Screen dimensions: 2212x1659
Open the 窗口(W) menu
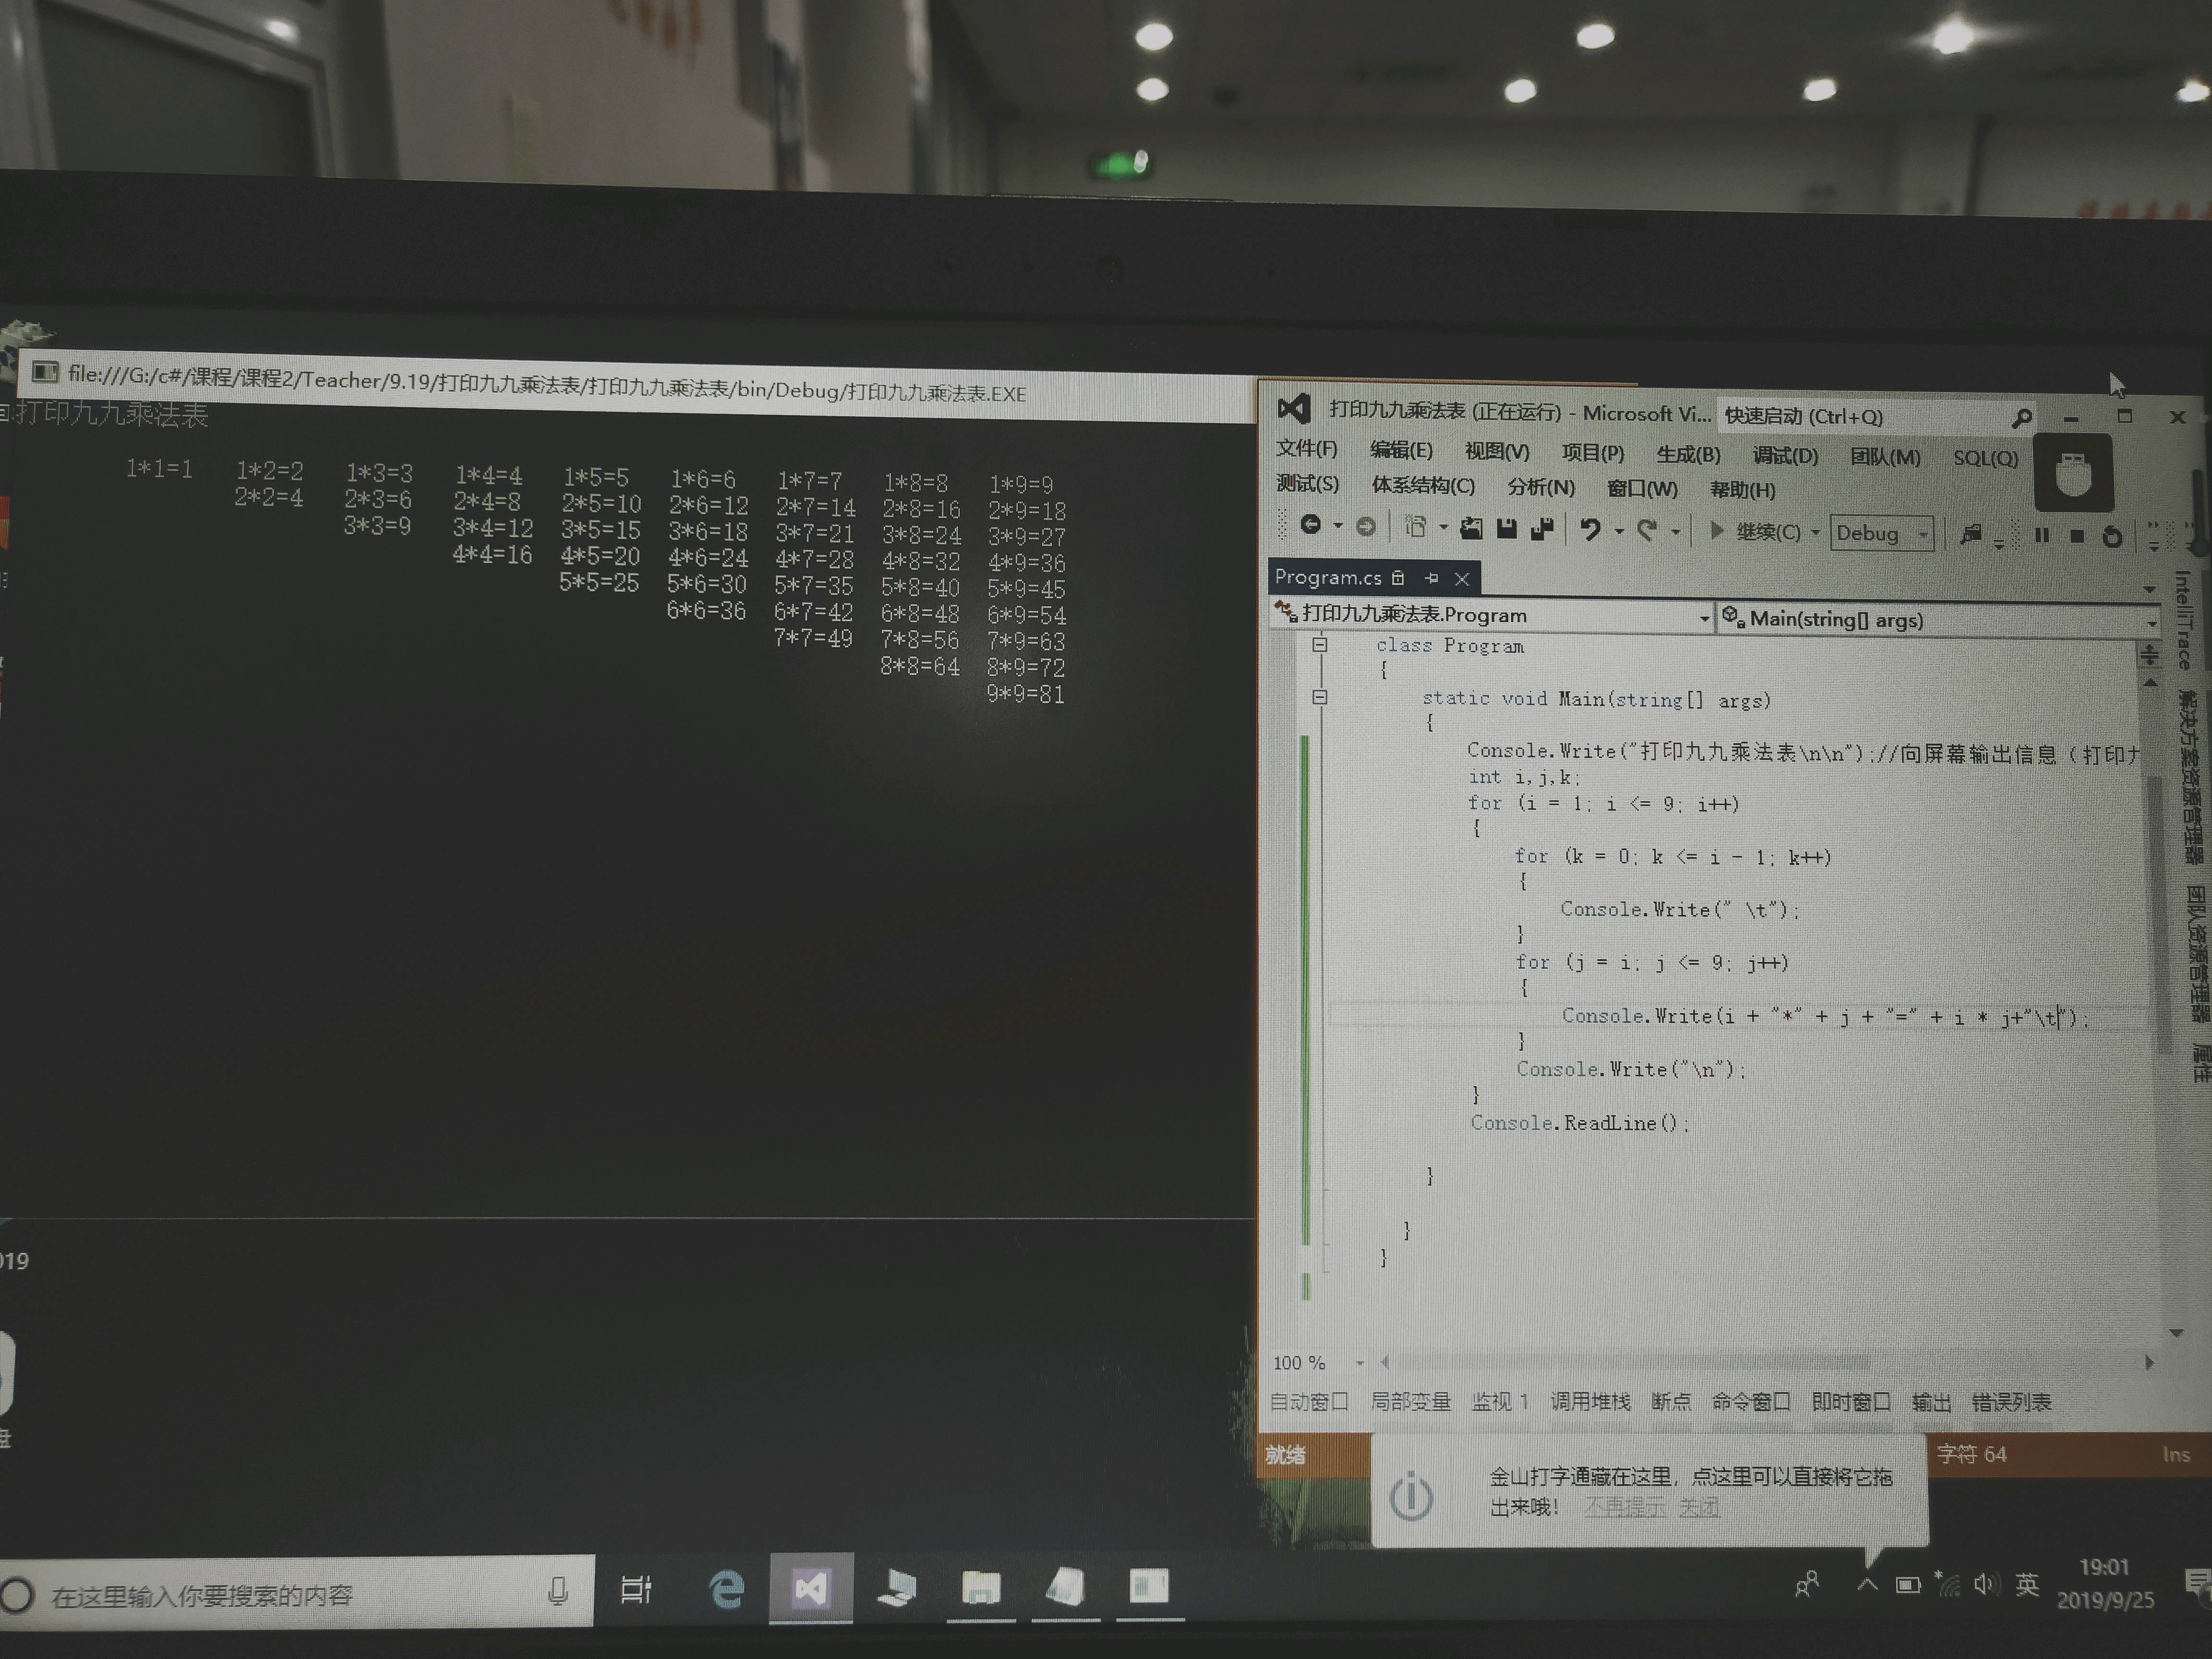[1642, 489]
